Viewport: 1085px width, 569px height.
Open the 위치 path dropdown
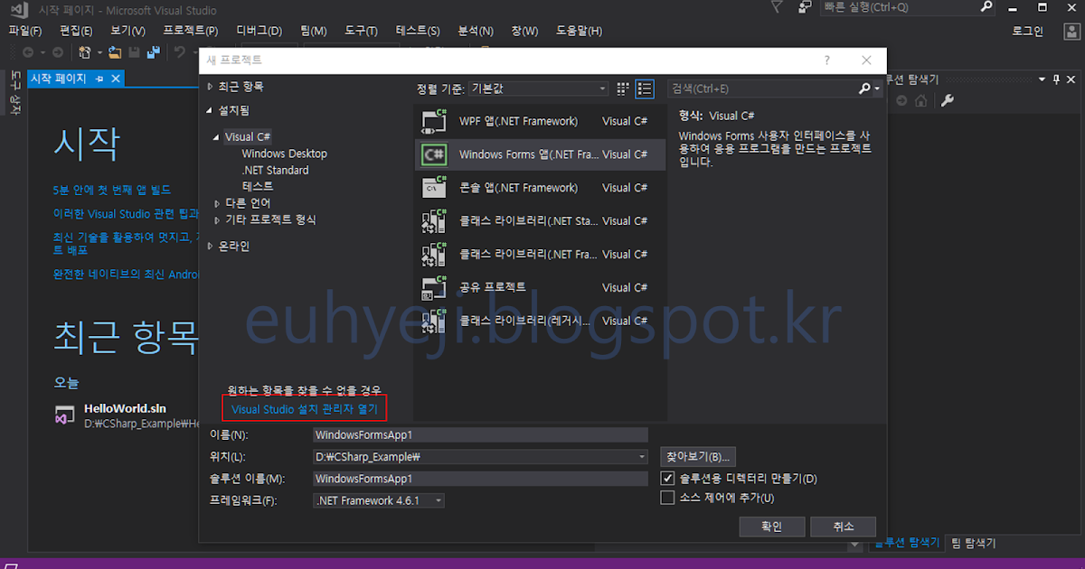click(642, 457)
